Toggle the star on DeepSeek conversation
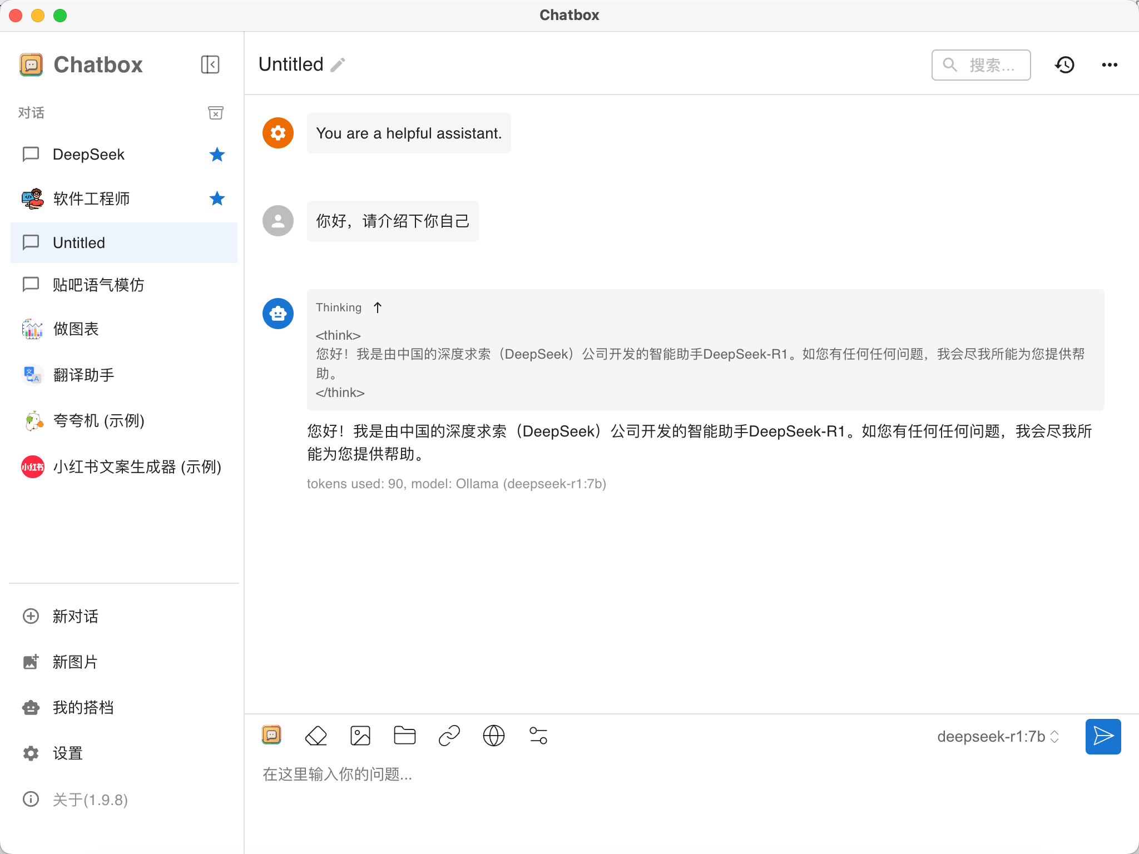The height and width of the screenshot is (854, 1139). click(217, 155)
